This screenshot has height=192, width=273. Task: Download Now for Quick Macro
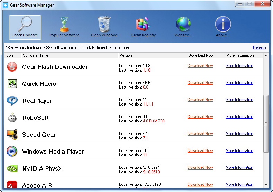point(200,83)
